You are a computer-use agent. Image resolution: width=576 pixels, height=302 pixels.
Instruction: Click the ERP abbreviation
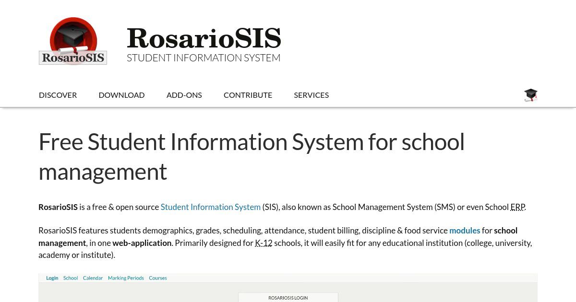click(x=517, y=207)
